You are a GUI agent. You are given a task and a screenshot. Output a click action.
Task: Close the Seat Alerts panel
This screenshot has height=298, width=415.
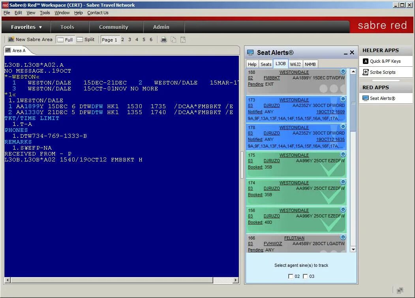(352, 52)
